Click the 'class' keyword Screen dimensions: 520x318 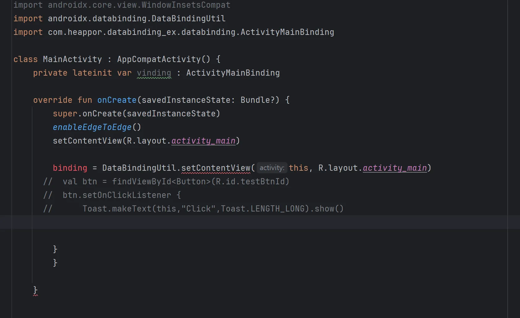(26, 59)
